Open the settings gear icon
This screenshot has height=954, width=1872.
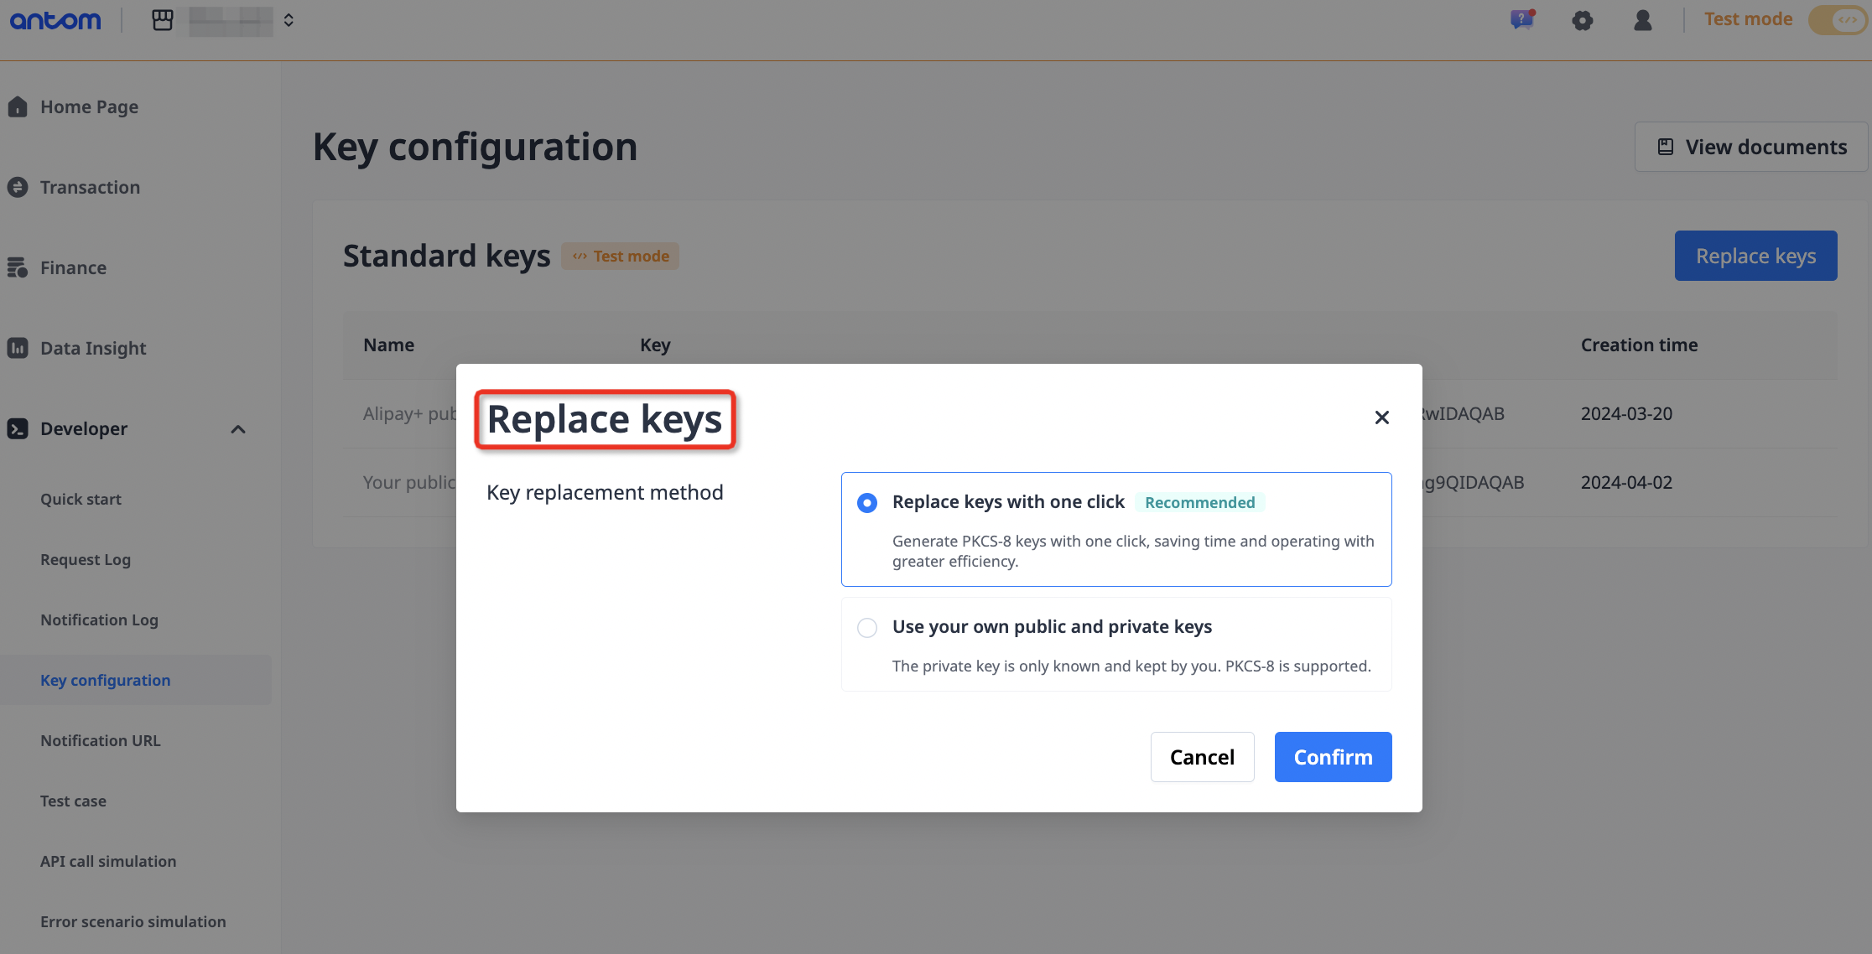point(1582,20)
